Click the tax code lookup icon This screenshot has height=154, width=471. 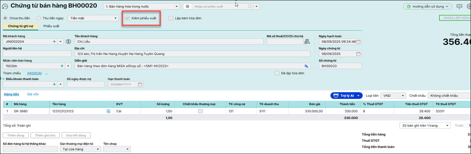pos(307,42)
